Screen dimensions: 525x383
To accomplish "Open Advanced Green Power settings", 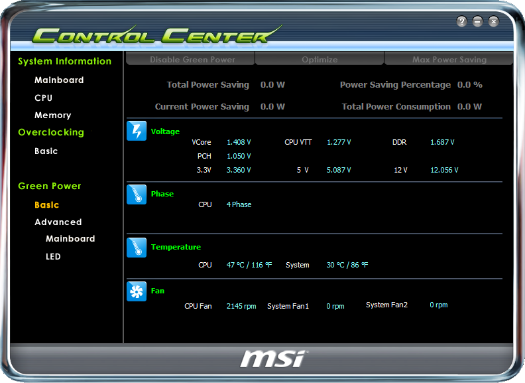I will pos(58,222).
